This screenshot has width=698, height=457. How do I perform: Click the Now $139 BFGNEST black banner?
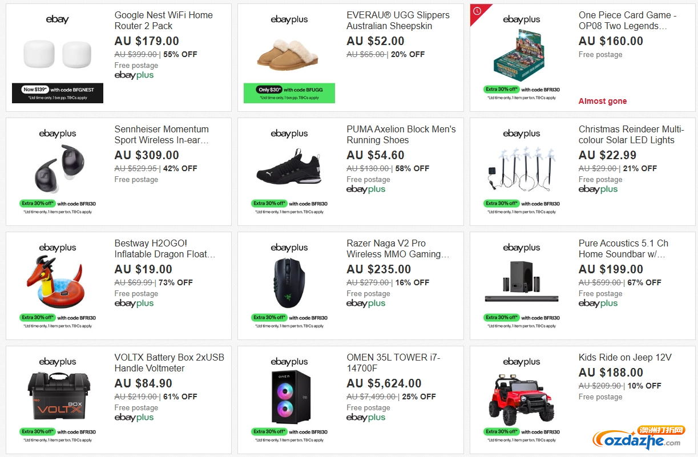(x=57, y=93)
